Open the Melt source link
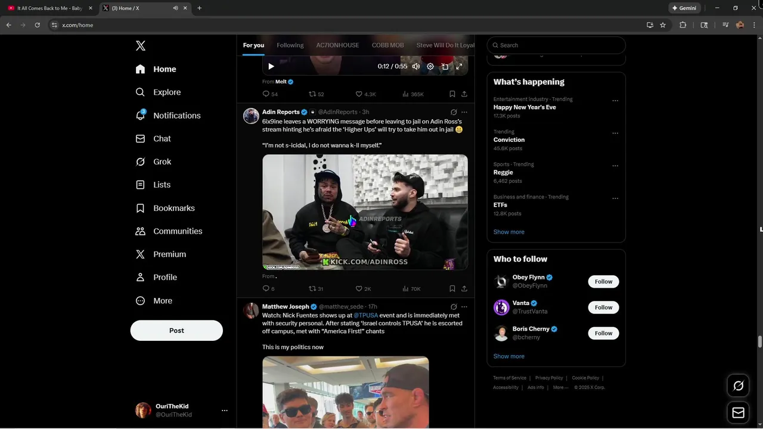 point(281,82)
